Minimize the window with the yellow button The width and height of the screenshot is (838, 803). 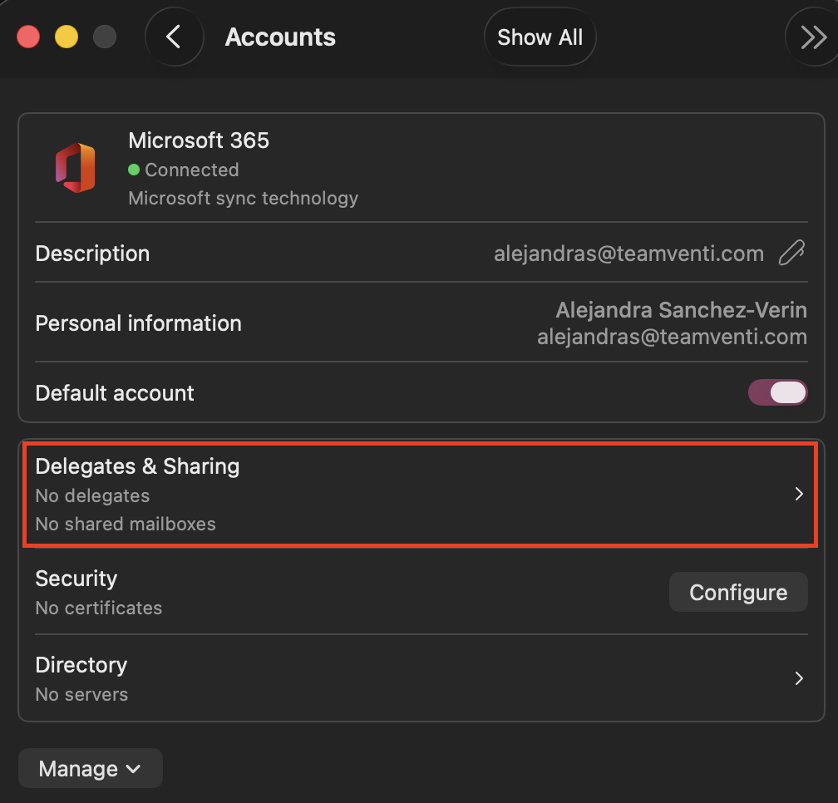coord(67,37)
